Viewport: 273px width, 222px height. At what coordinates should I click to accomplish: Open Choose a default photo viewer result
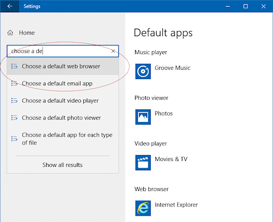[x=63, y=118]
